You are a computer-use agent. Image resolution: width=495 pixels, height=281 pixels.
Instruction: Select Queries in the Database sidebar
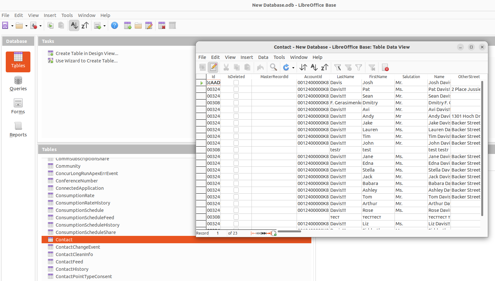pyautogui.click(x=18, y=84)
